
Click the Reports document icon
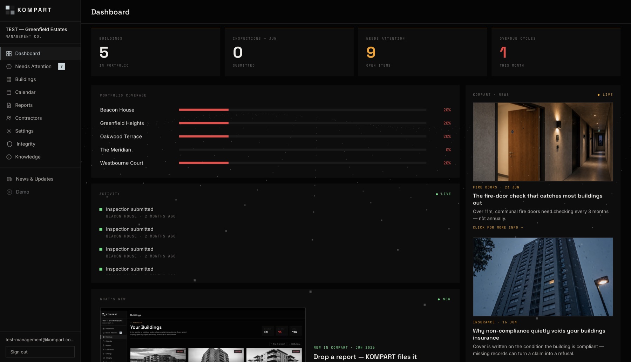[x=9, y=106]
